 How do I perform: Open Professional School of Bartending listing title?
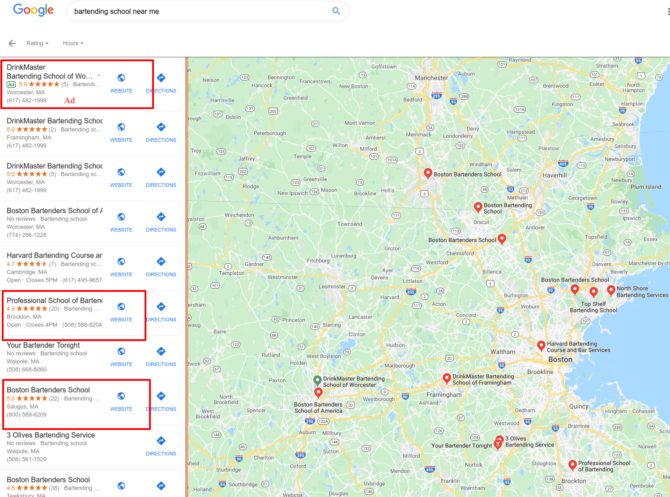[55, 300]
